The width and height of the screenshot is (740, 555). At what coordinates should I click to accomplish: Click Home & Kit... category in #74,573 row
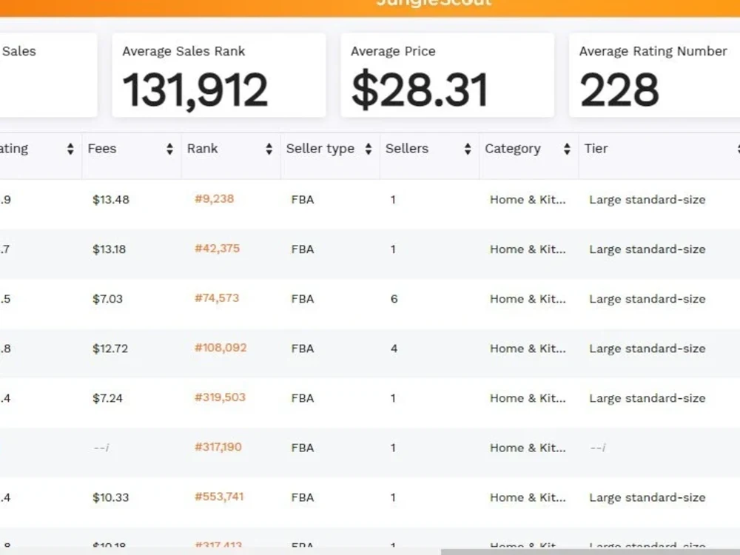coord(528,299)
